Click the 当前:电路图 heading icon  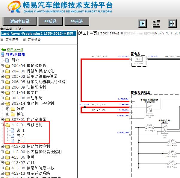pos(2,54)
